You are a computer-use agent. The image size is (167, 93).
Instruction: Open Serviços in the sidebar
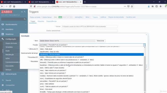[8, 70]
